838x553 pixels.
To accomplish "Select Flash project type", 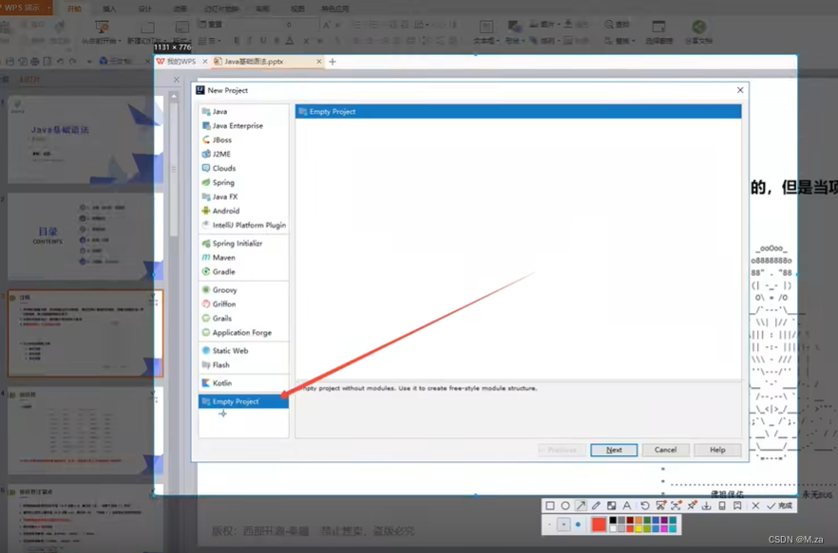I will pos(243,365).
